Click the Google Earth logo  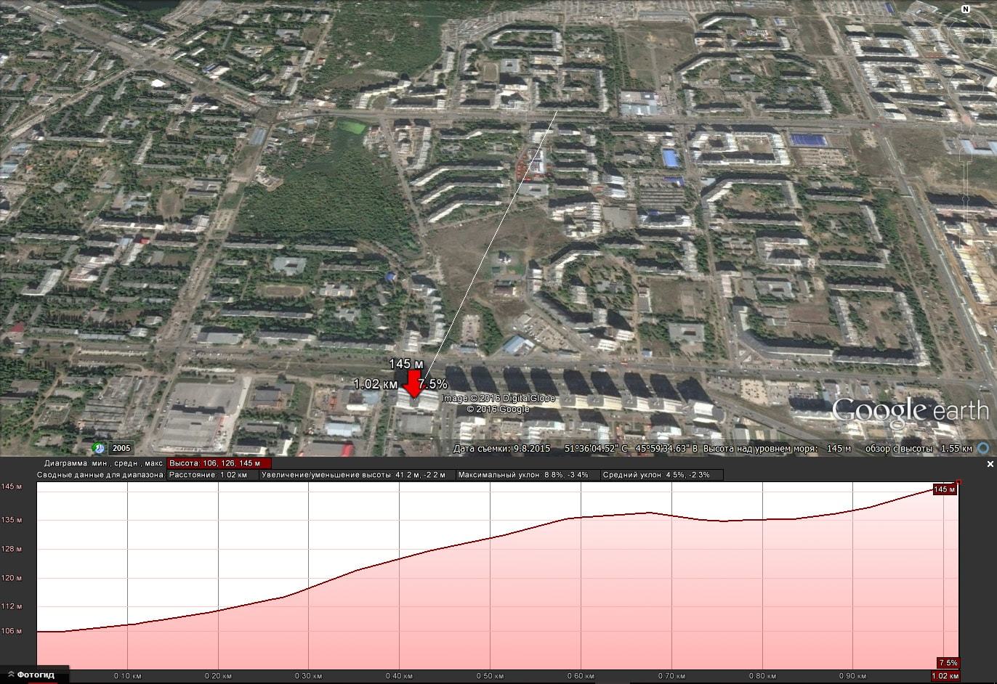(x=910, y=411)
